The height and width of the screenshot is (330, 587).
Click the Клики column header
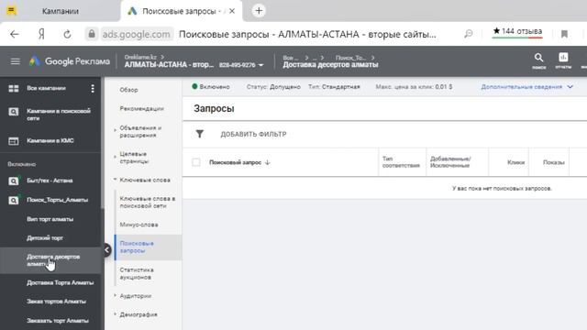pyautogui.click(x=515, y=162)
